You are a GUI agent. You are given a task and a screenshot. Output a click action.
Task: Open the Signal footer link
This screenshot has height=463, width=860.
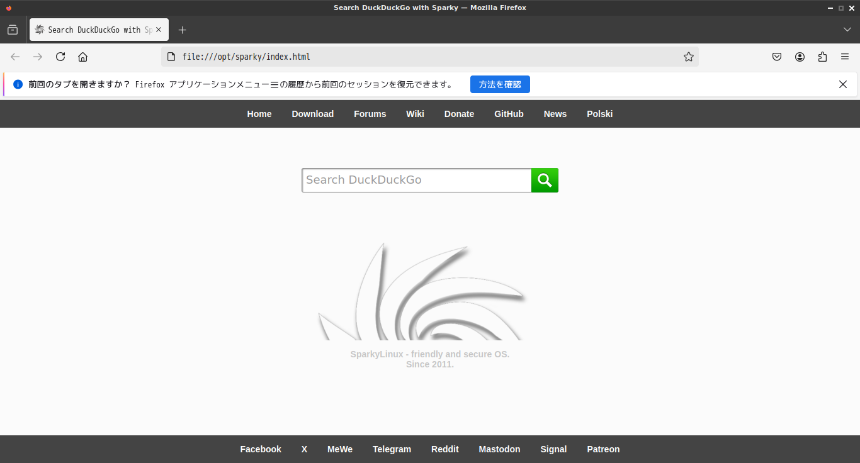553,449
